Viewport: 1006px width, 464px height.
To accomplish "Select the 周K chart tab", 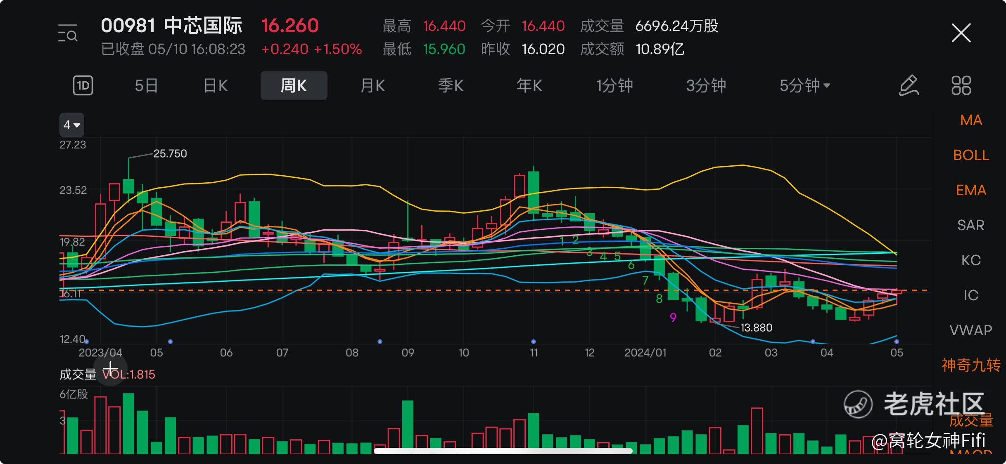I will (294, 85).
